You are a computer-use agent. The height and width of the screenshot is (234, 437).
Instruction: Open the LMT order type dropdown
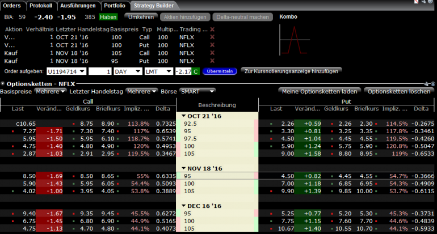(x=158, y=71)
